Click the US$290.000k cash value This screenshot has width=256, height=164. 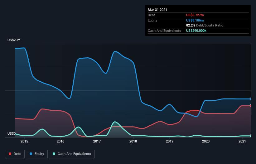pos(196,31)
